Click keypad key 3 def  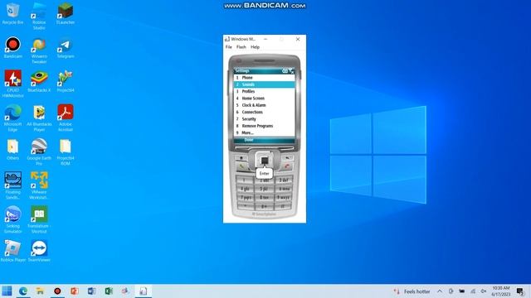284,180
